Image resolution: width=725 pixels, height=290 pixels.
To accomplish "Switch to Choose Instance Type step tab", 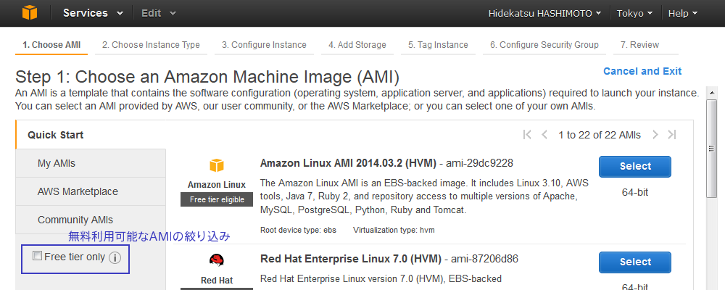I will point(151,46).
